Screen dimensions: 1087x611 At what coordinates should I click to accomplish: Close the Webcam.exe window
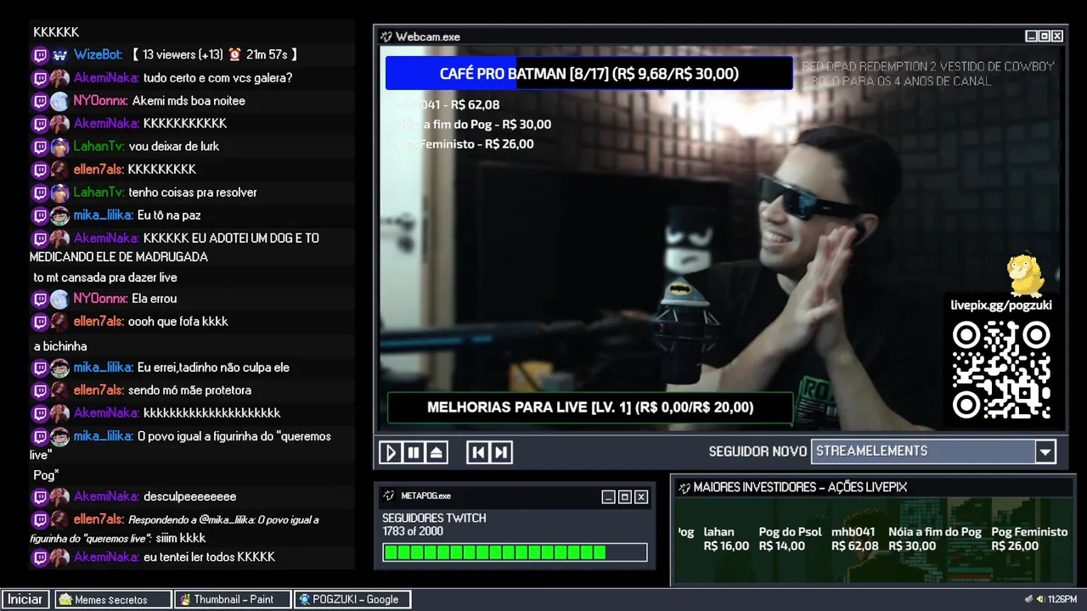click(1057, 36)
